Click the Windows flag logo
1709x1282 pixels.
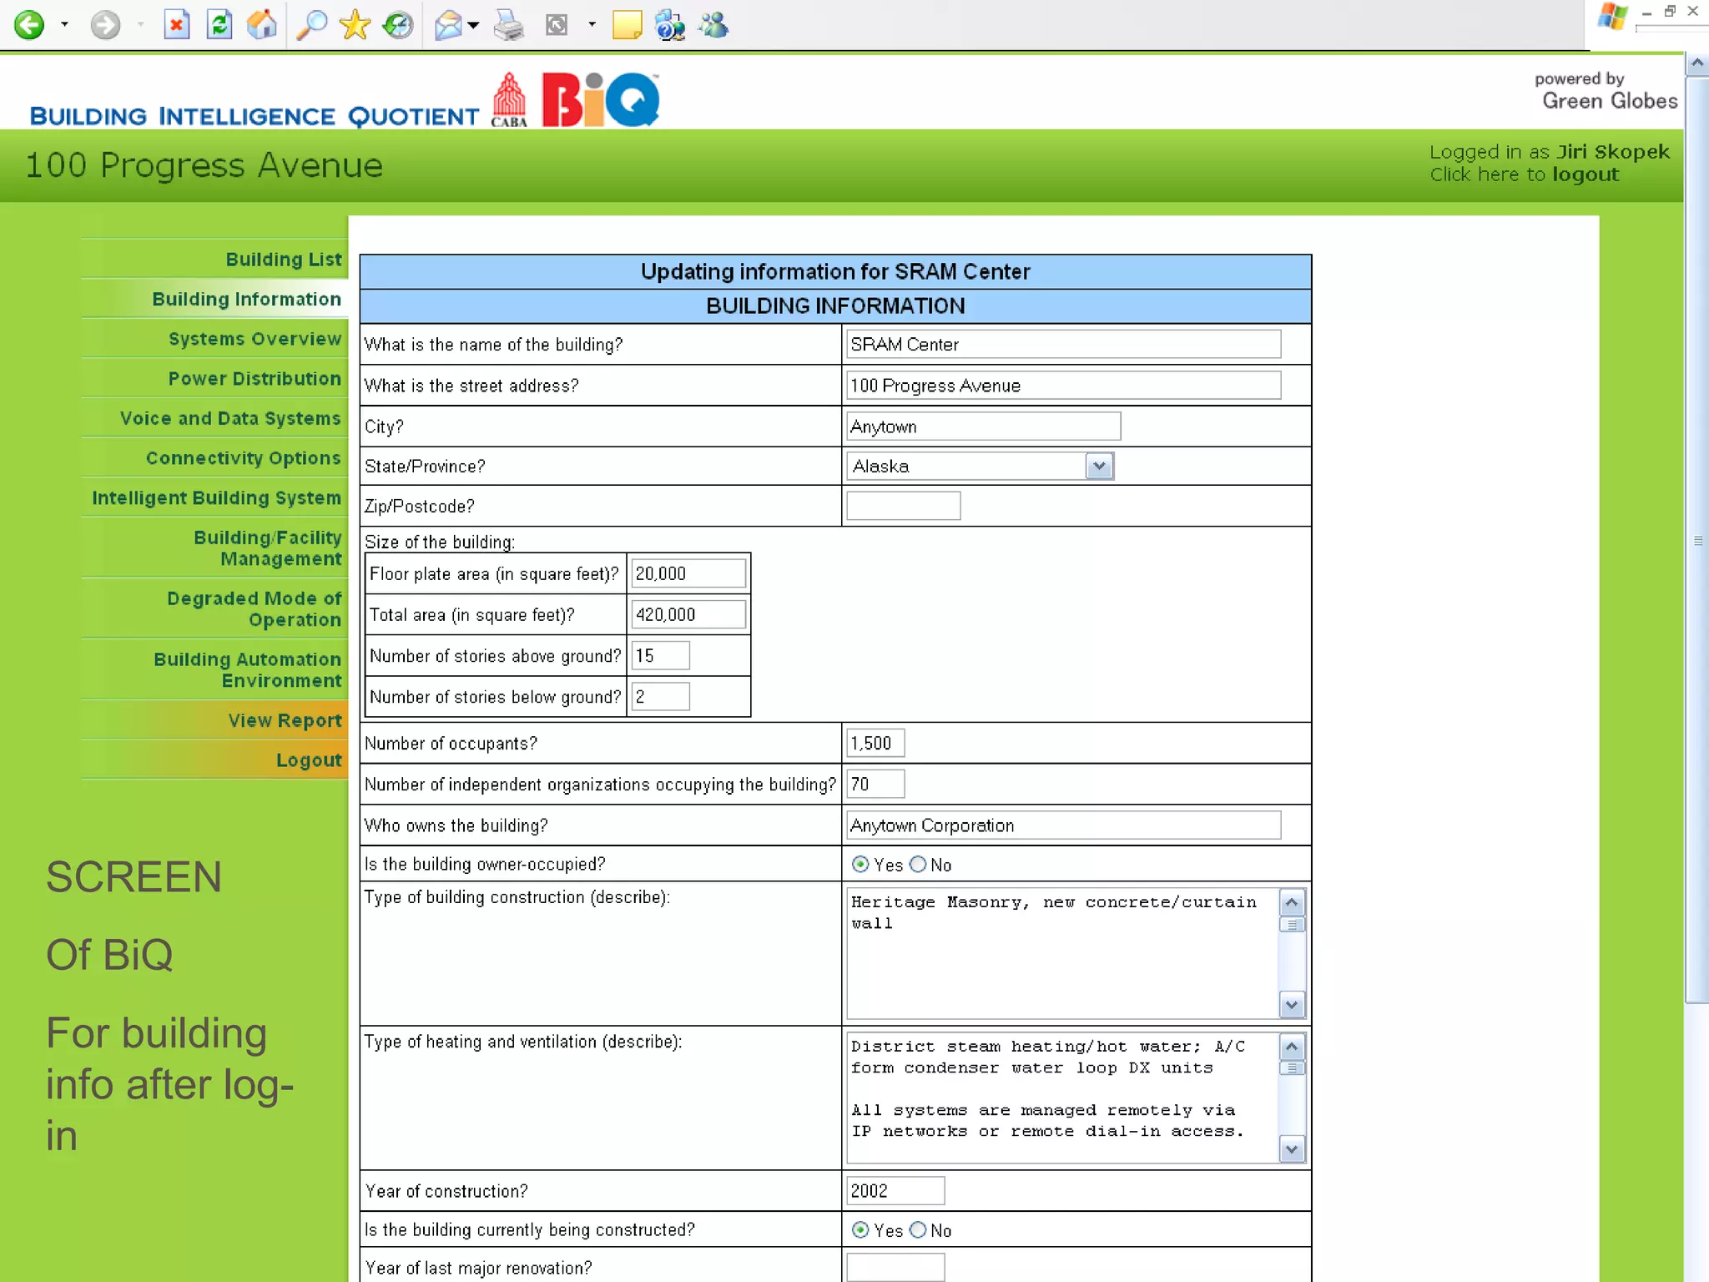(x=1612, y=17)
